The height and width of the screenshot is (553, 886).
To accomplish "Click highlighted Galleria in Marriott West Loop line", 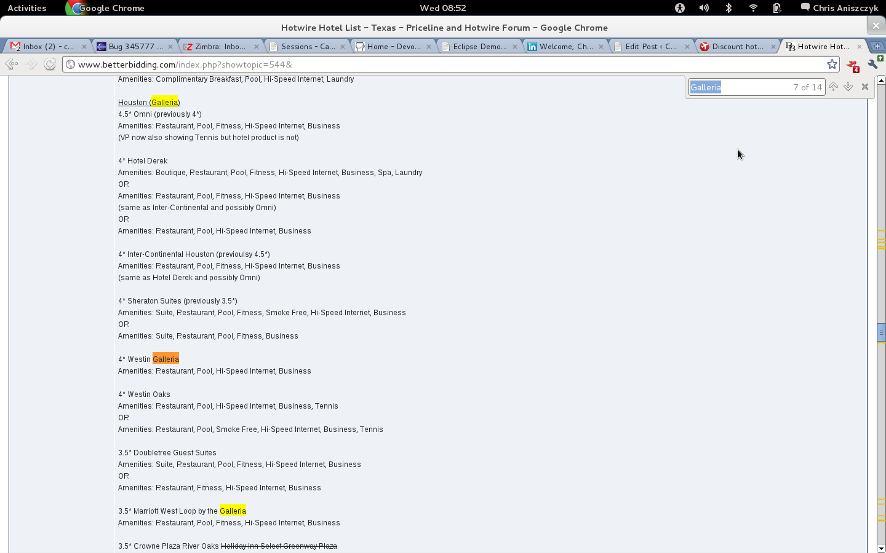I will pos(233,511).
